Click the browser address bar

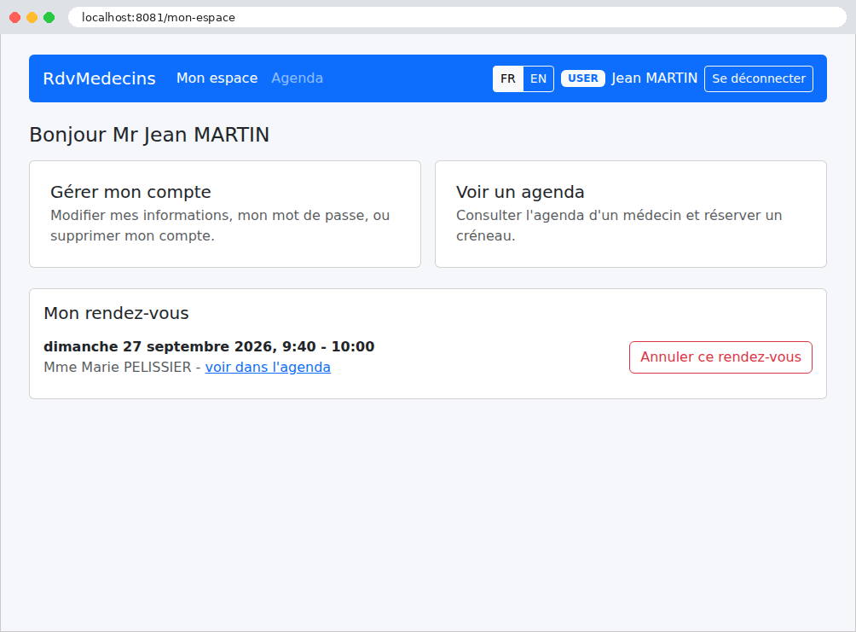pyautogui.click(x=457, y=17)
